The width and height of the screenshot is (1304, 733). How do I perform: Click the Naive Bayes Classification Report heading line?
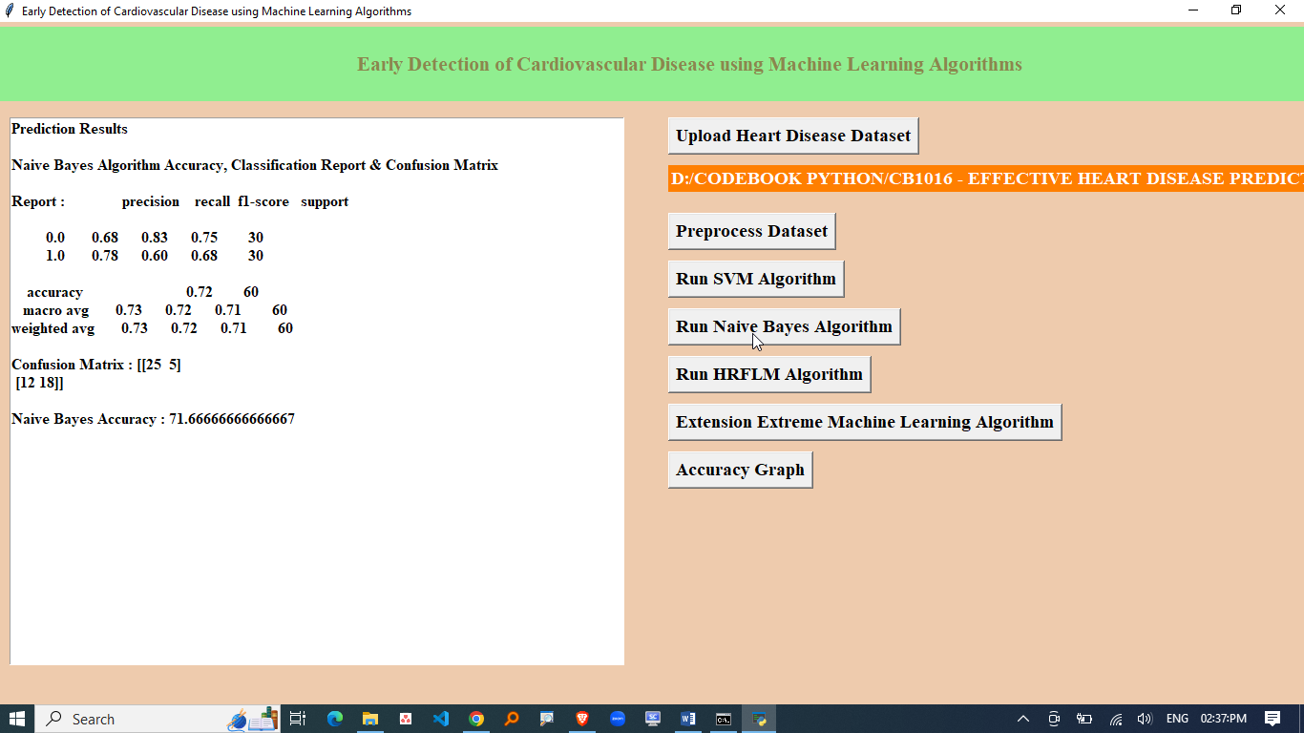click(x=255, y=165)
